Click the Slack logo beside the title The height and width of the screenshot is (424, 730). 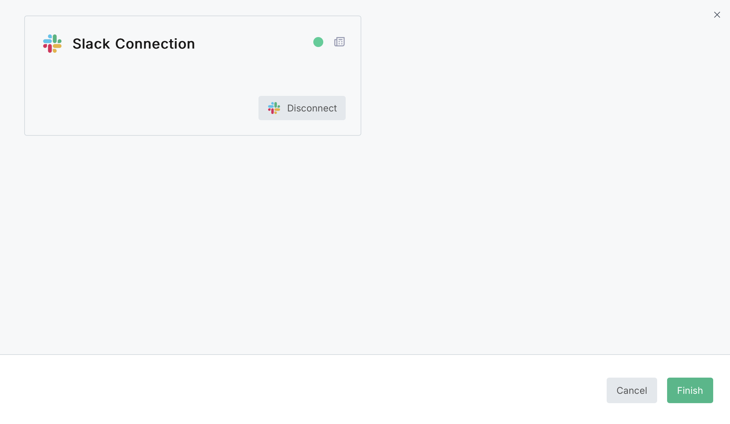coord(52,44)
